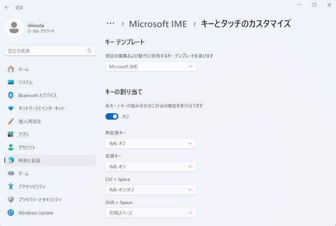This screenshot has width=336, height=226.
Task: Click the ホーム home icon in sidebar
Action: [x=10, y=69]
